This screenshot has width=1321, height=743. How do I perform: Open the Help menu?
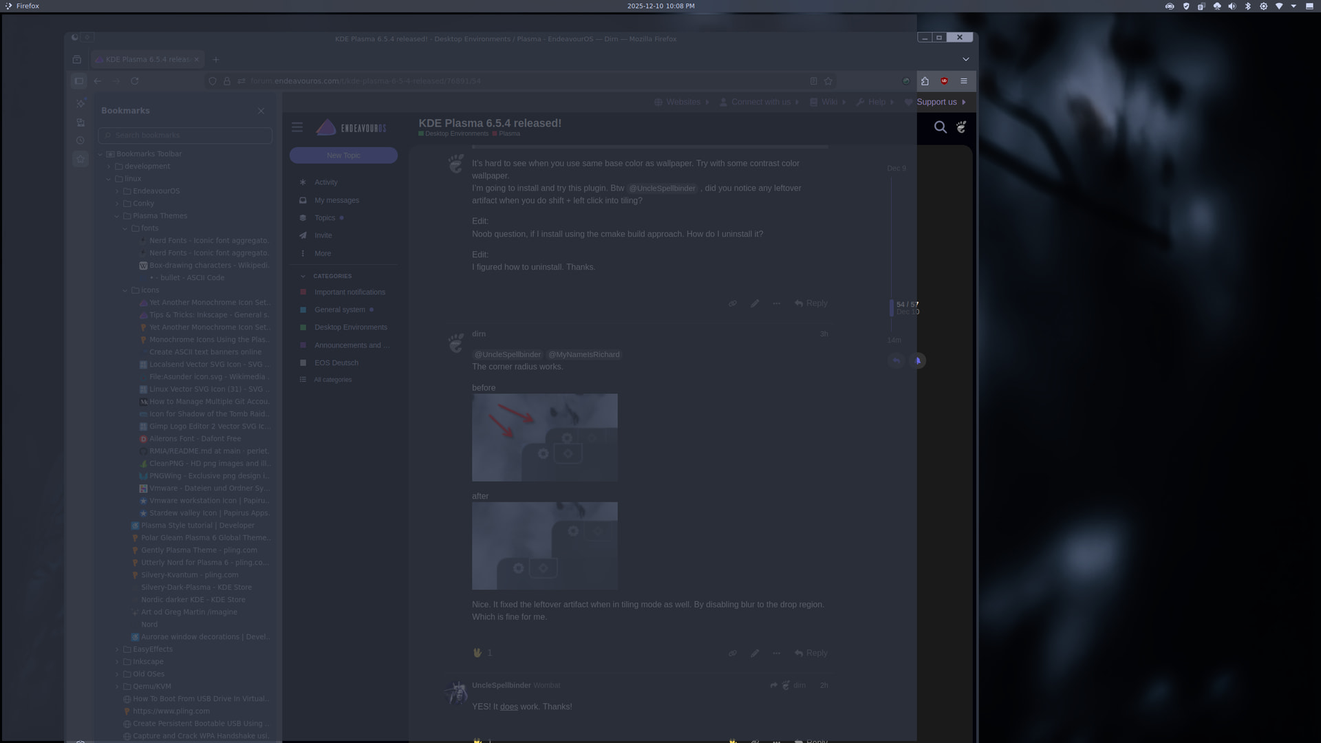pyautogui.click(x=875, y=103)
